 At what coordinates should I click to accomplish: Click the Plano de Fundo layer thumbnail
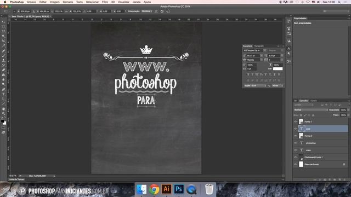coord(301,164)
